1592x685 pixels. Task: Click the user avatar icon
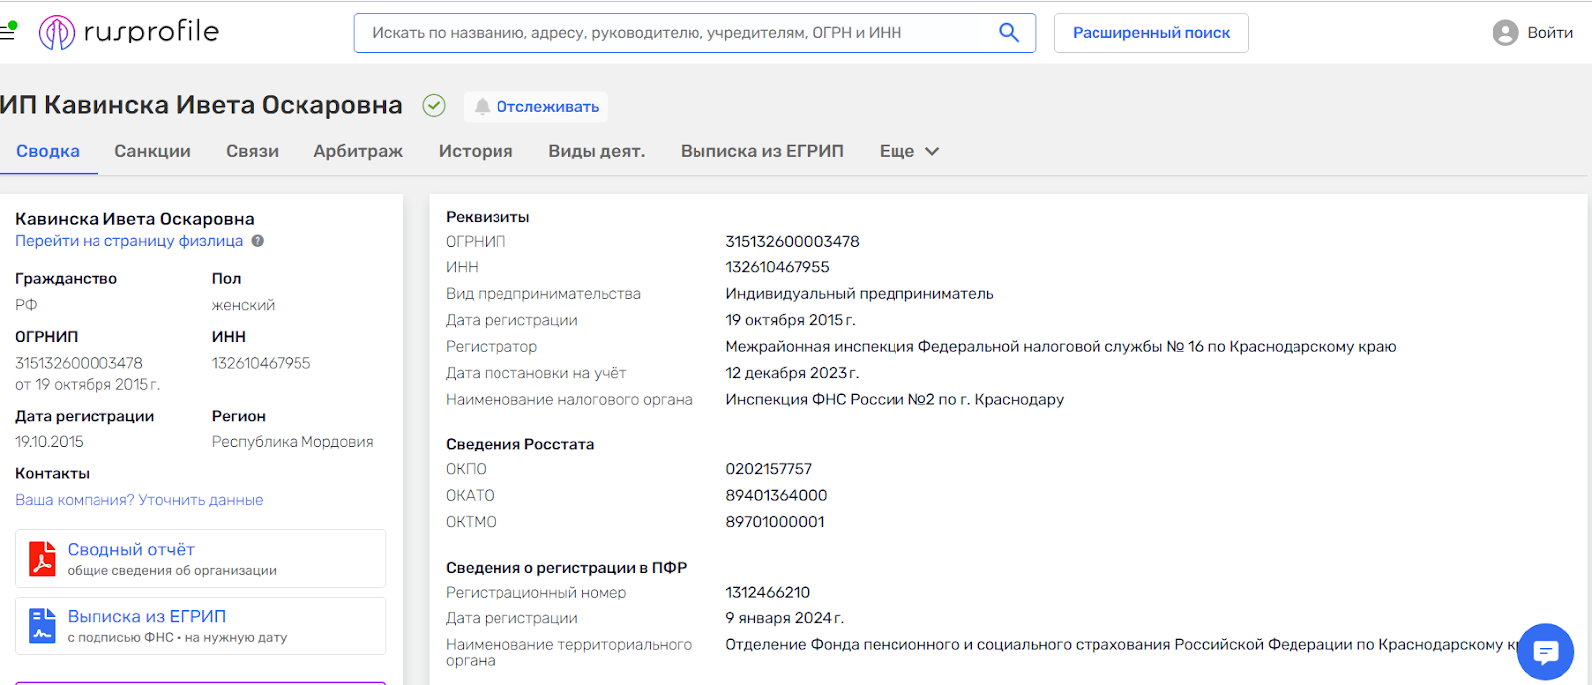coord(1505,33)
